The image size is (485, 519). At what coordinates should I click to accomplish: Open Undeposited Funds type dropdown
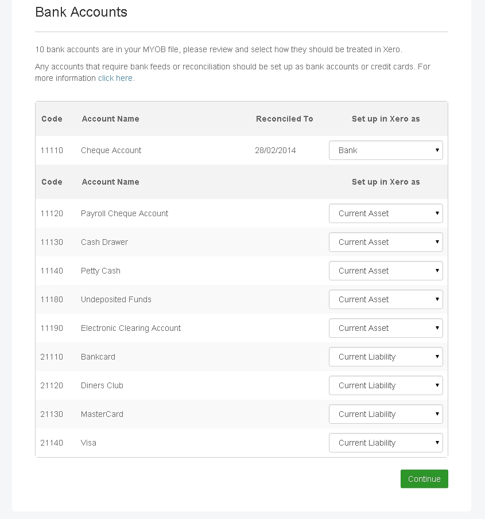tap(386, 299)
